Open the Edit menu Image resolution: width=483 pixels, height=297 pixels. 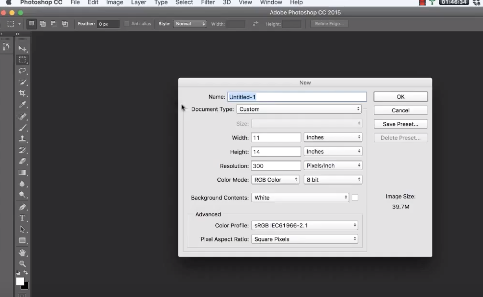click(93, 2)
